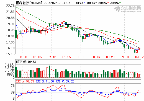The height and width of the screenshot is (101, 144).
Task: Click the tallest green volume bar
Action: point(49,71)
